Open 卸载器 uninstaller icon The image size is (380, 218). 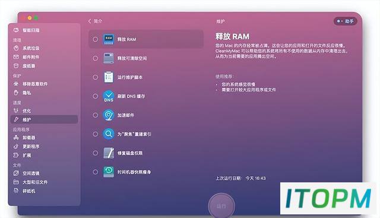tap(16, 137)
